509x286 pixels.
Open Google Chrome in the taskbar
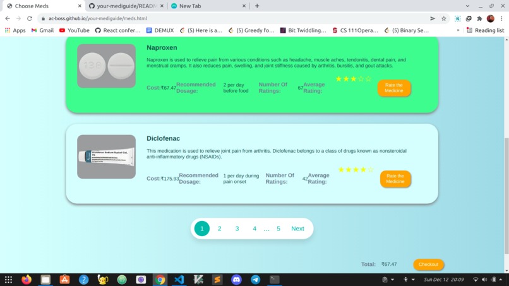click(x=160, y=280)
